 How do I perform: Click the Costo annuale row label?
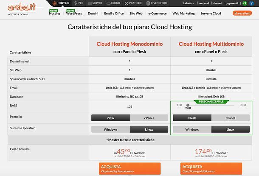[20, 149]
